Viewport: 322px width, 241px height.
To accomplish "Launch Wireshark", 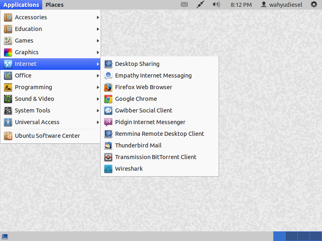I will point(159,169).
